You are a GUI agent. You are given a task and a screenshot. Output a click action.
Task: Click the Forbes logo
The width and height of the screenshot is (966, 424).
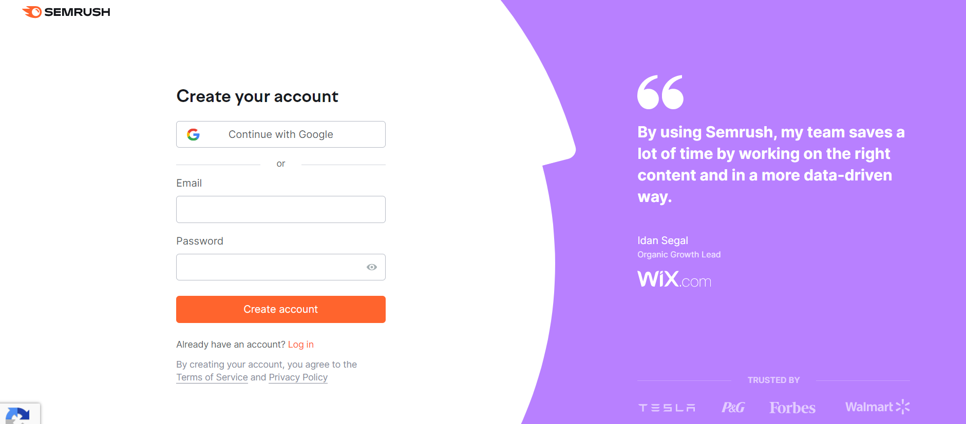click(792, 408)
